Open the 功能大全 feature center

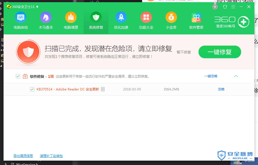tap(146, 20)
